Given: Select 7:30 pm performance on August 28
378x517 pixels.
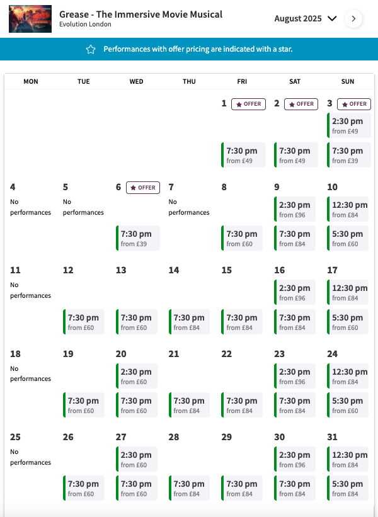Looking at the screenshot, I should tap(190, 488).
